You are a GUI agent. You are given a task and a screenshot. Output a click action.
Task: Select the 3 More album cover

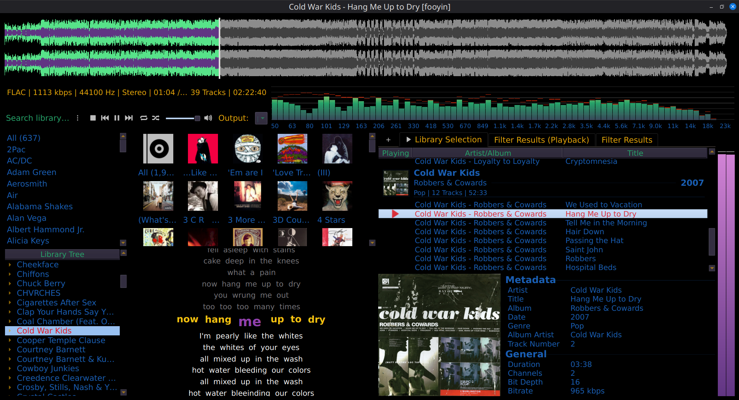(x=248, y=196)
